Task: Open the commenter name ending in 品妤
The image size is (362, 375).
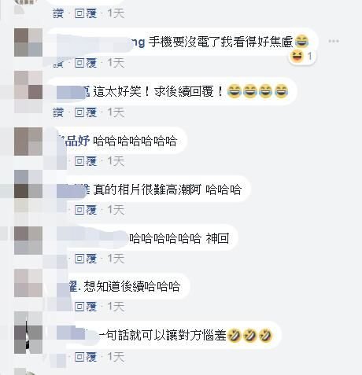Action: (x=74, y=141)
